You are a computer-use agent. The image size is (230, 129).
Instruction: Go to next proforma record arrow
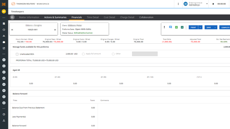click(55, 30)
